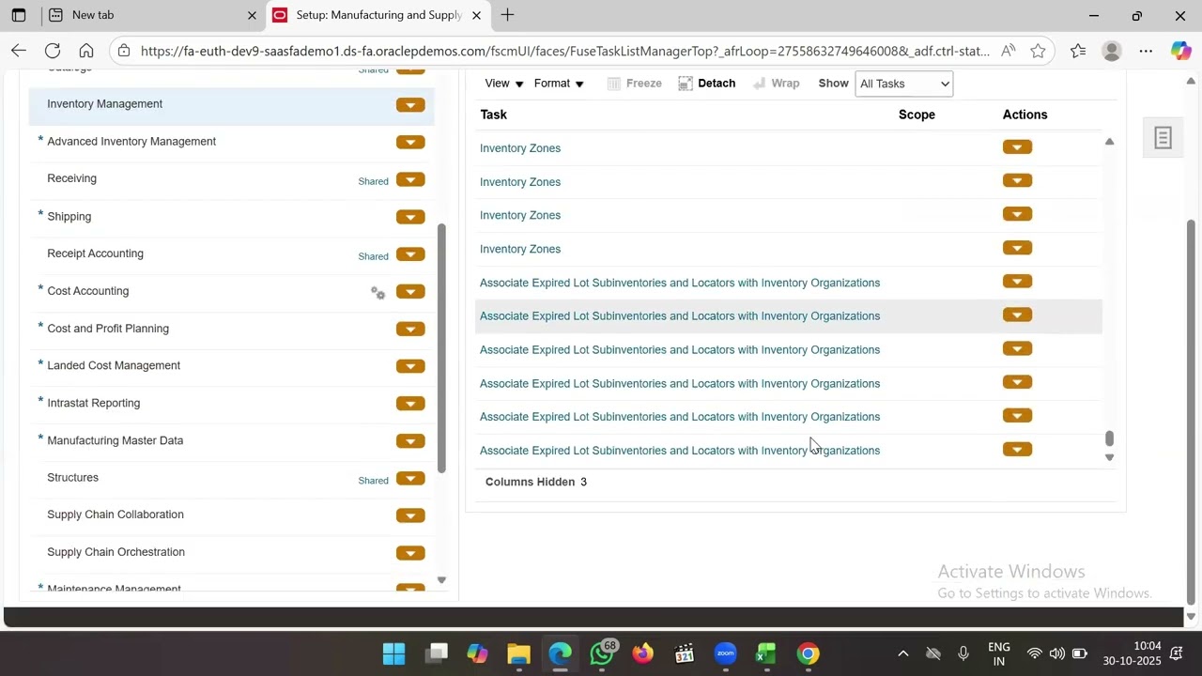
Task: Open Shipping row actions dropdown
Action: 410,217
